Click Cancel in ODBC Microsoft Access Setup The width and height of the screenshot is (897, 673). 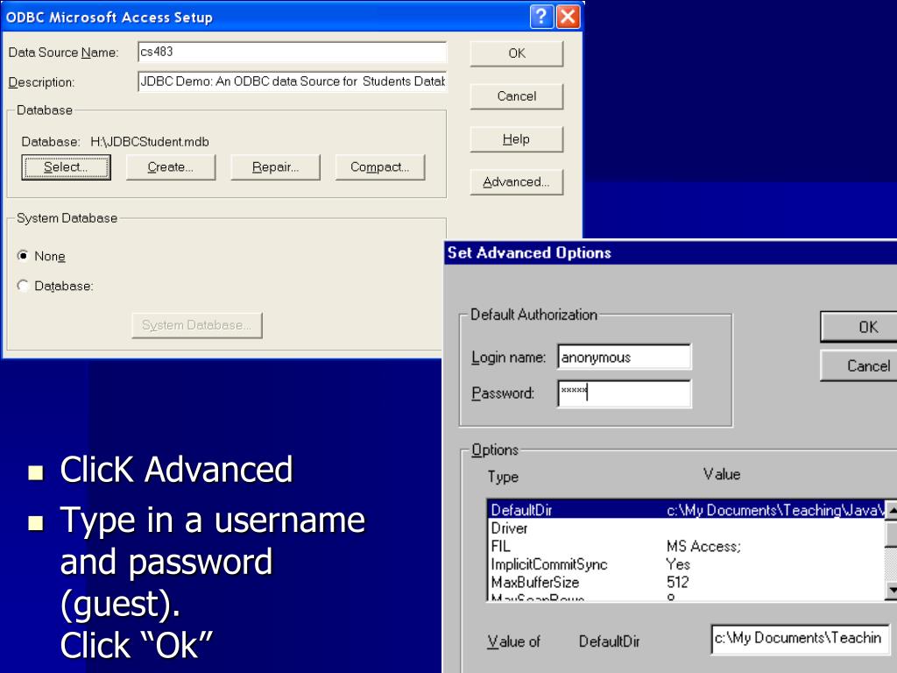(x=517, y=96)
